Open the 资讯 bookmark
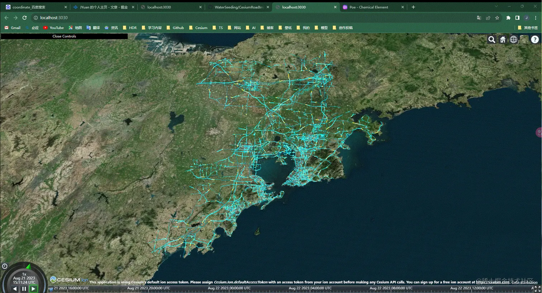 (x=111, y=28)
